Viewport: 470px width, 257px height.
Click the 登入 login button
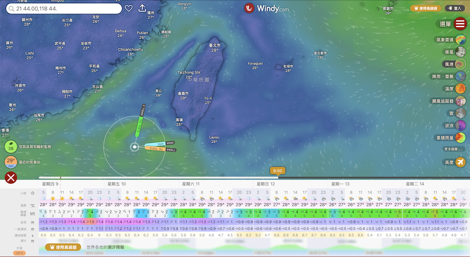(454, 8)
